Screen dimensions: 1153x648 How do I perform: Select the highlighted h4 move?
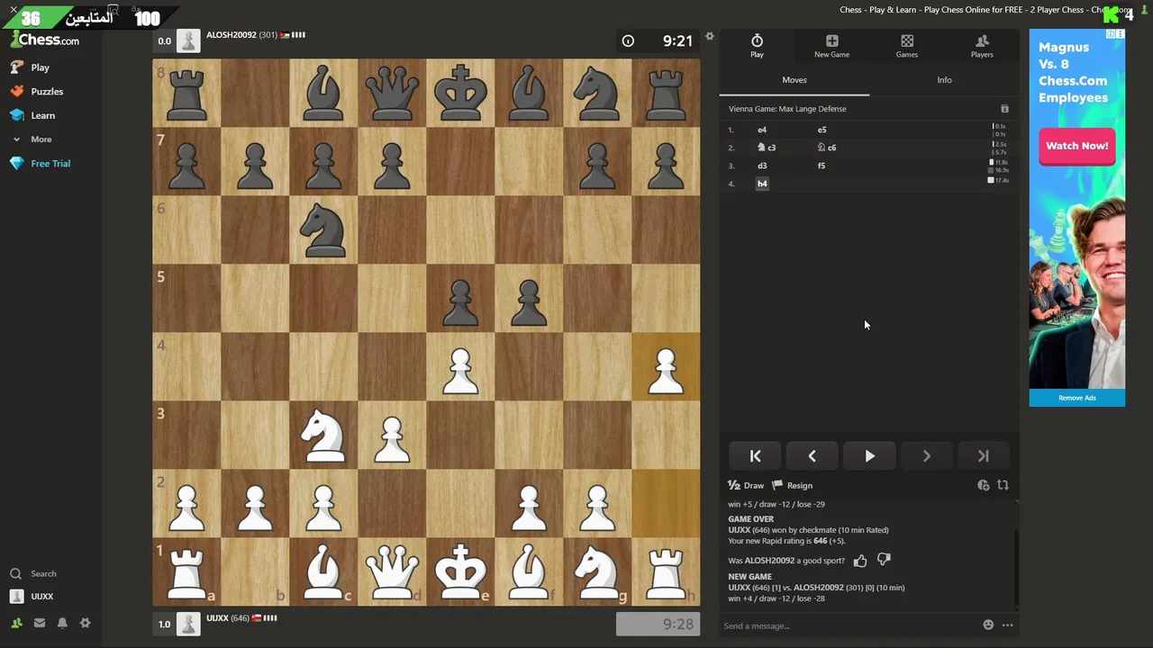pyautogui.click(x=762, y=184)
